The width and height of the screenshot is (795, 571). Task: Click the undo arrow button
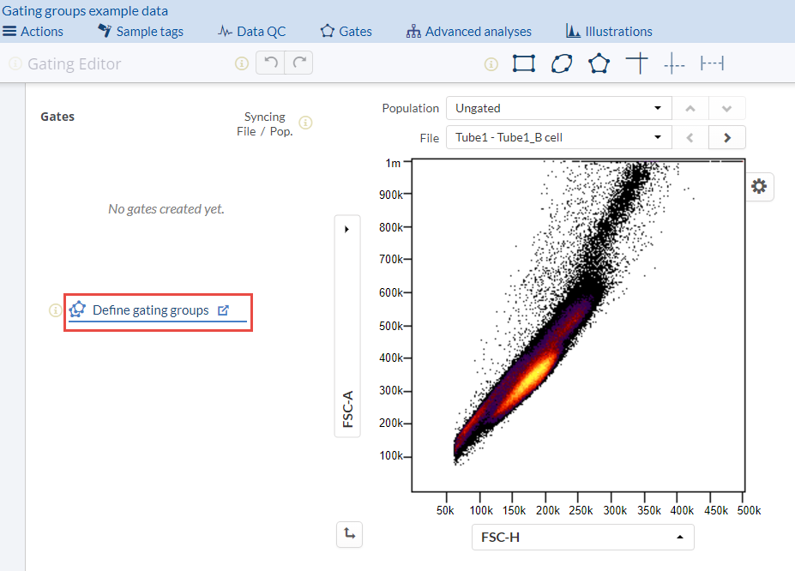pyautogui.click(x=270, y=63)
